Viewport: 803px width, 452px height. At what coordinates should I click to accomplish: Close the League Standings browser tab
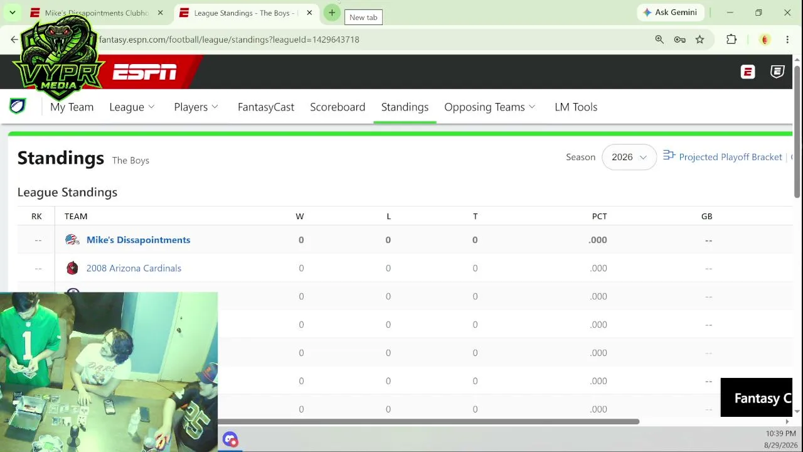(x=309, y=13)
